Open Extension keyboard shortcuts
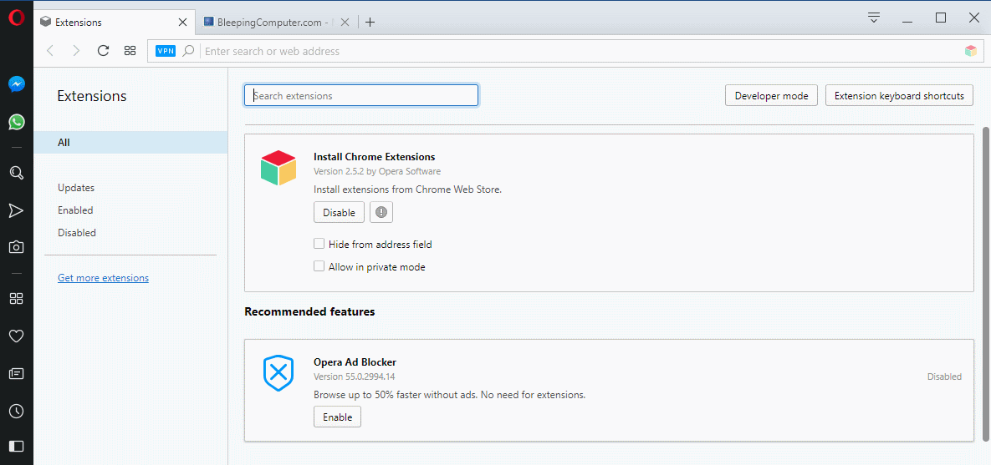The width and height of the screenshot is (991, 465). [899, 96]
